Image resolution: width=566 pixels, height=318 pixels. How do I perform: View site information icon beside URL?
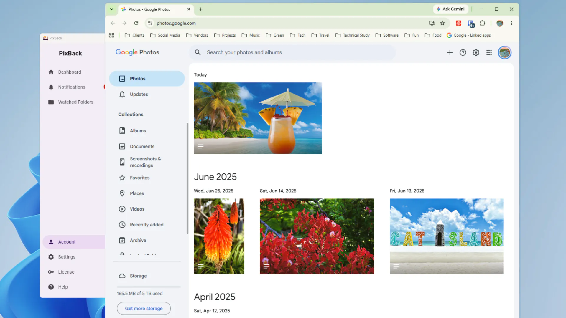pos(150,23)
